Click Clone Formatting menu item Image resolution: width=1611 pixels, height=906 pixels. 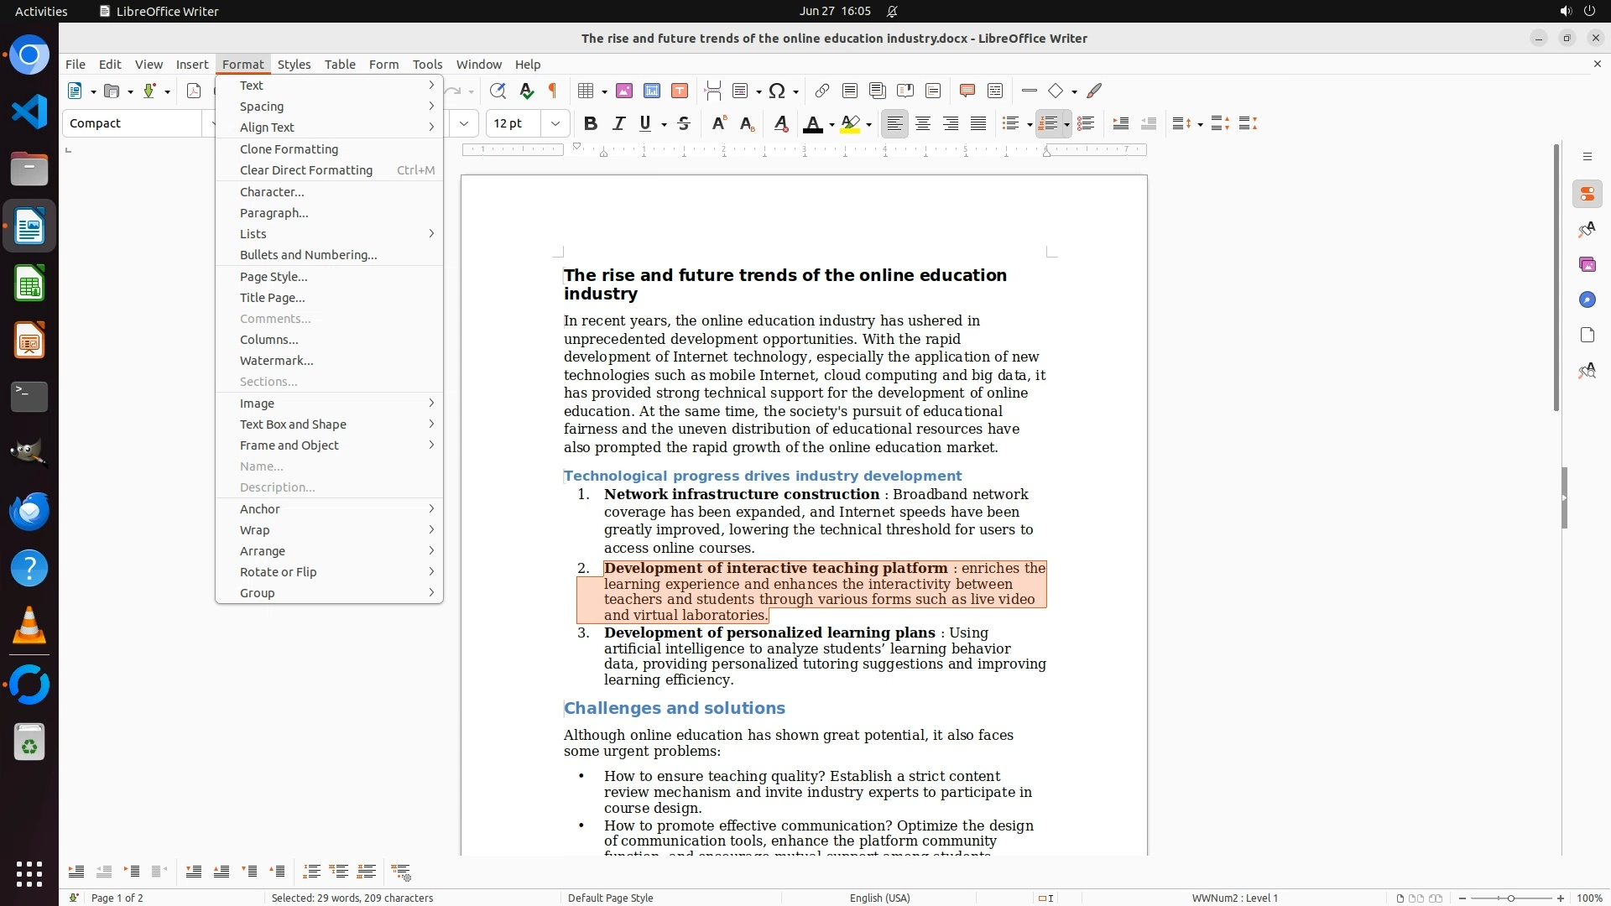click(289, 149)
